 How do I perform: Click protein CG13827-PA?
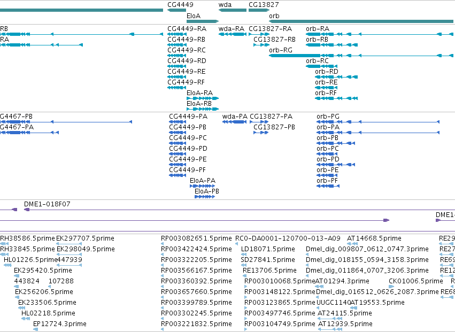coord(260,122)
